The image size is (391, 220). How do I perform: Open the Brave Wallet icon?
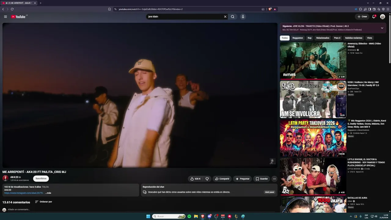click(374, 9)
